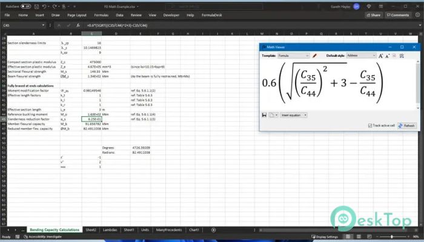Expand the formula bar chevron
The height and width of the screenshot is (242, 424).
point(420,25)
